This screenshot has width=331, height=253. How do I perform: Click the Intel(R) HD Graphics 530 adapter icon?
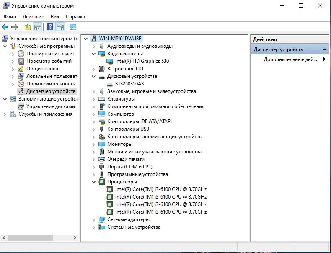point(109,61)
